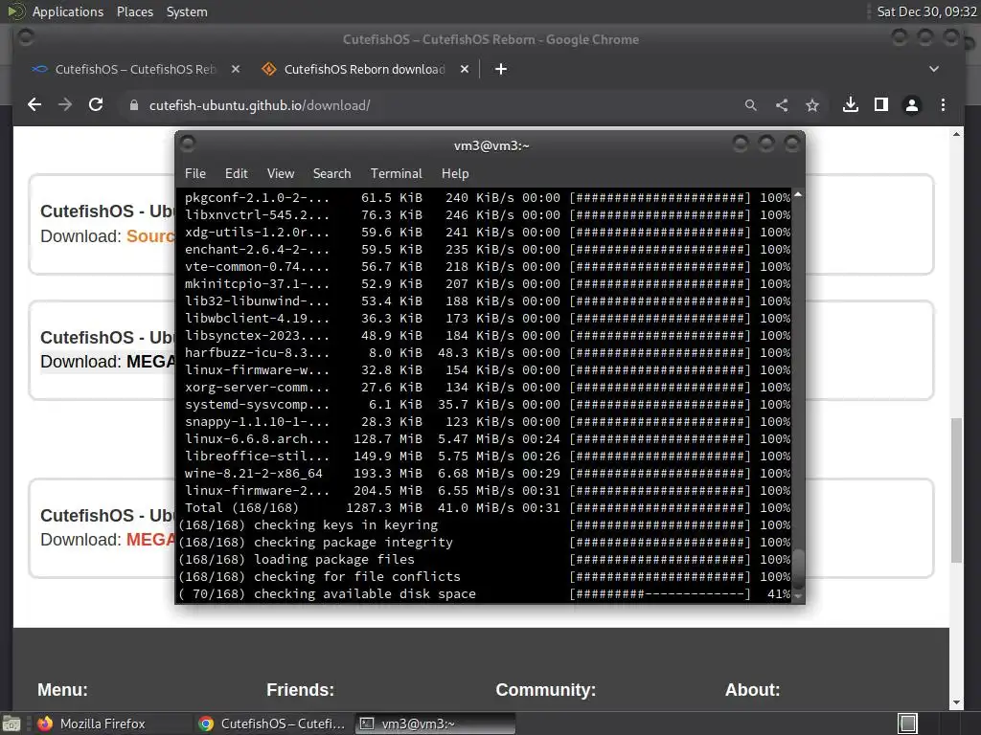Switch to CutefishOS Reborn download tab

(x=364, y=69)
